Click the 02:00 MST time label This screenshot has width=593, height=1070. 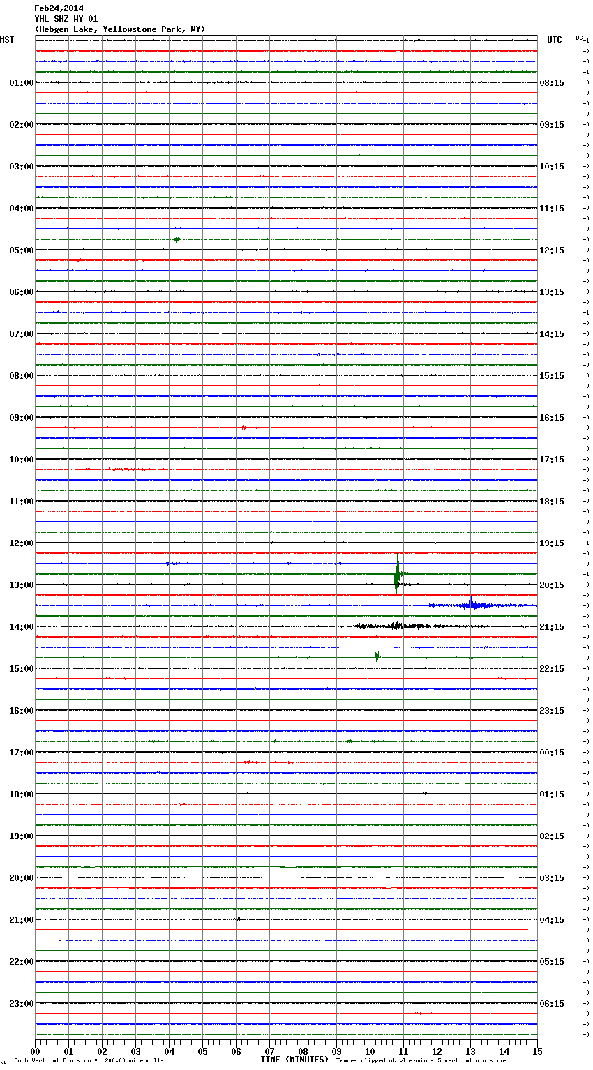[21, 125]
